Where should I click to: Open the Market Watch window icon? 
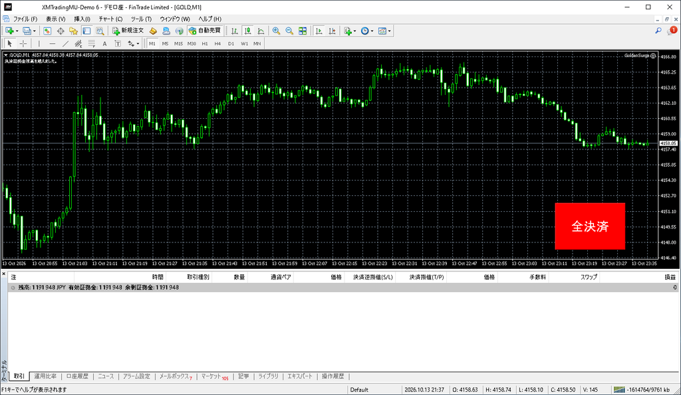47,31
